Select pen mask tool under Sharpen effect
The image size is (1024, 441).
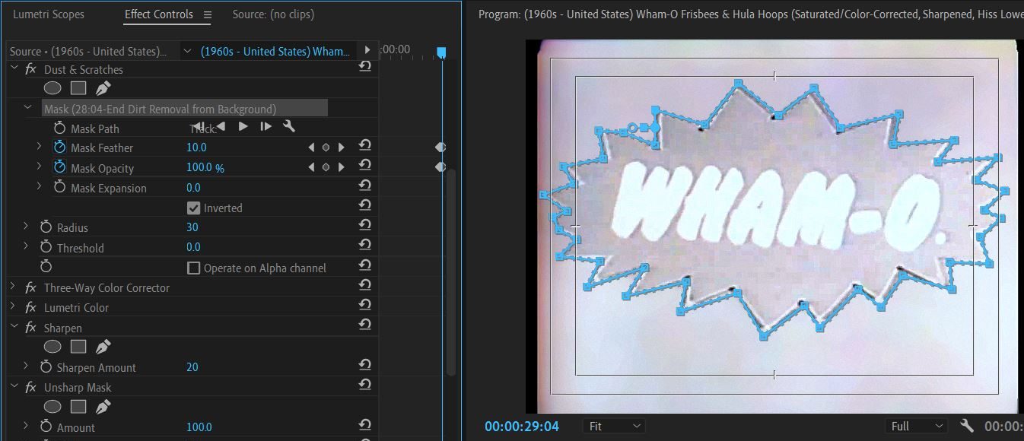103,347
